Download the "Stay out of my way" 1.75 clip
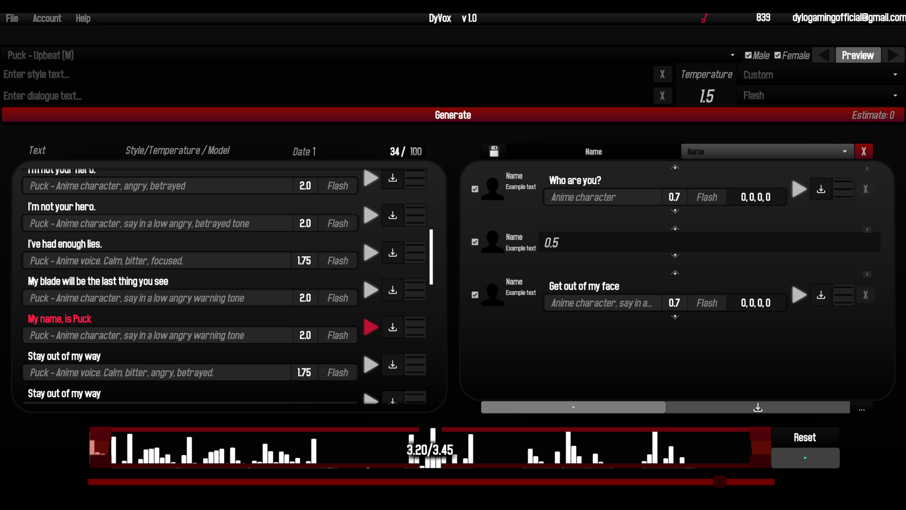Screen dimensions: 906x510 point(393,365)
